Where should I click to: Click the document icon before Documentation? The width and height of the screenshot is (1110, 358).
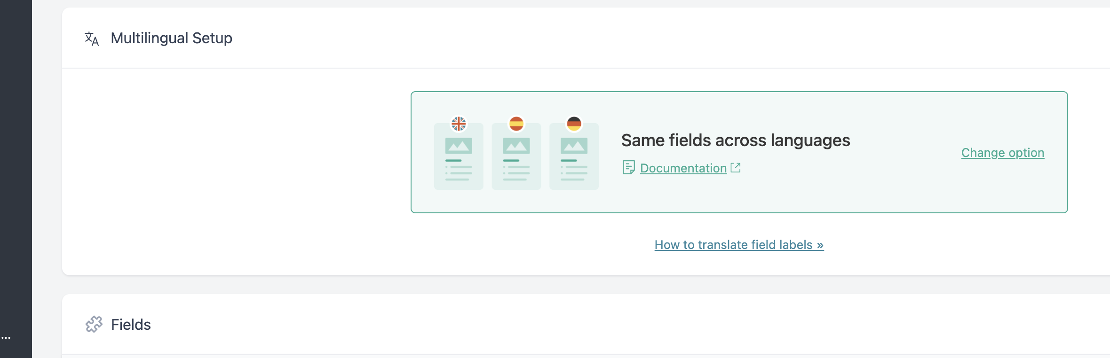pyautogui.click(x=628, y=168)
